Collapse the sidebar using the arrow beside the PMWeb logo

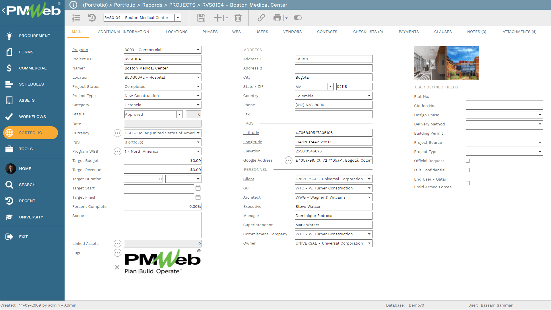tap(3, 11)
